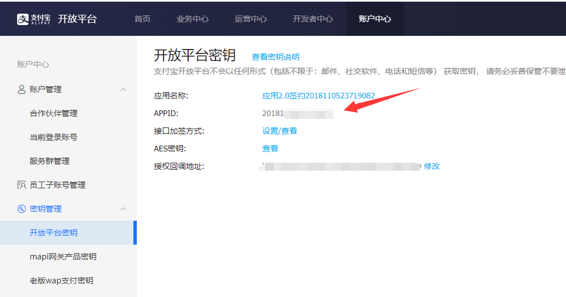Viewport: 566px width, 297px height.
Task: Collapse the 账户管理 section chevron
Action: (x=123, y=89)
